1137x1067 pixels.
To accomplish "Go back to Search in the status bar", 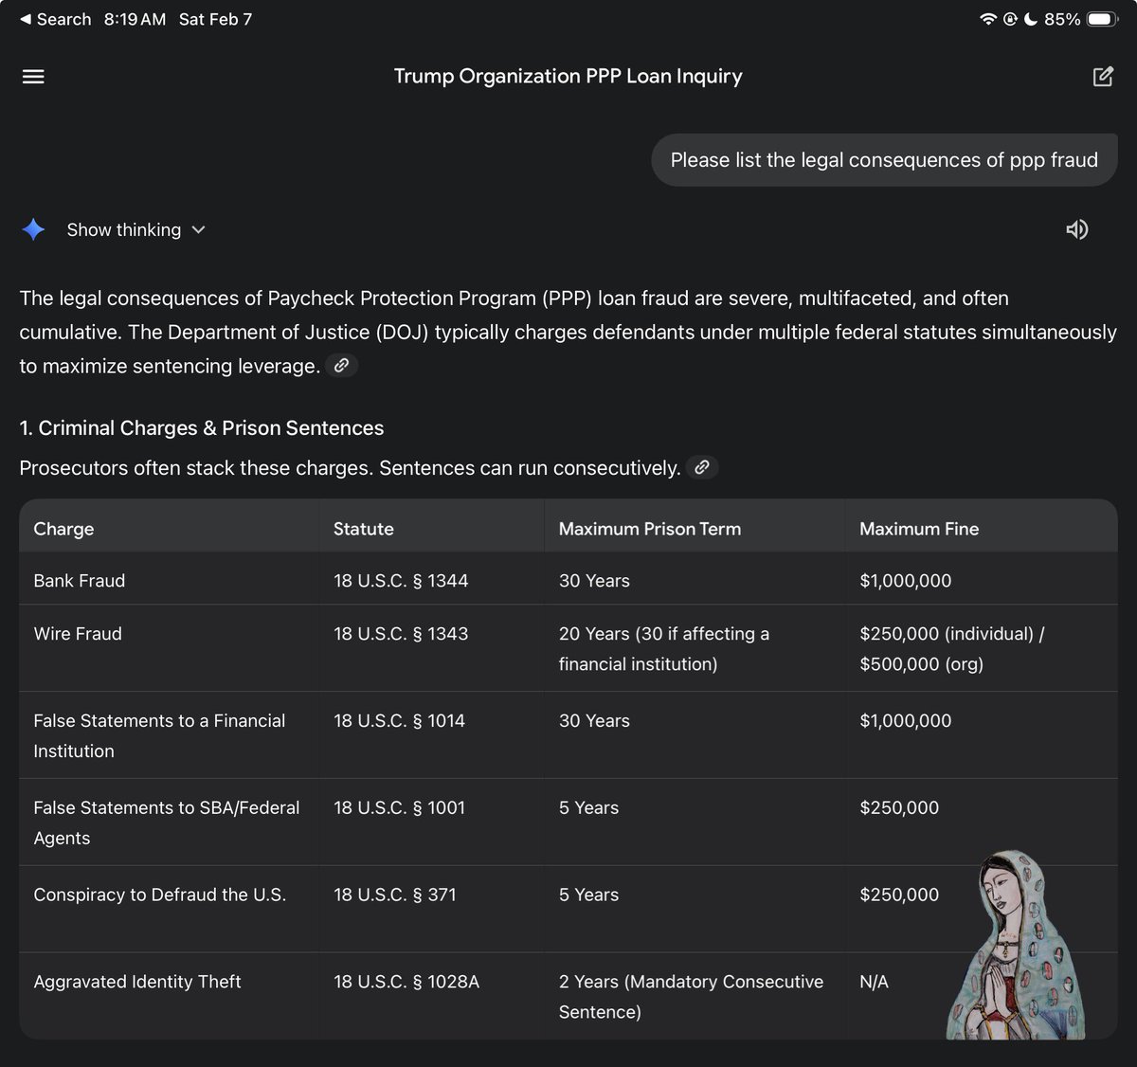I will click(55, 19).
